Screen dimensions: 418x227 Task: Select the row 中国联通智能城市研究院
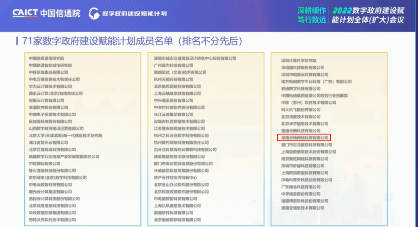pyautogui.click(x=50, y=65)
